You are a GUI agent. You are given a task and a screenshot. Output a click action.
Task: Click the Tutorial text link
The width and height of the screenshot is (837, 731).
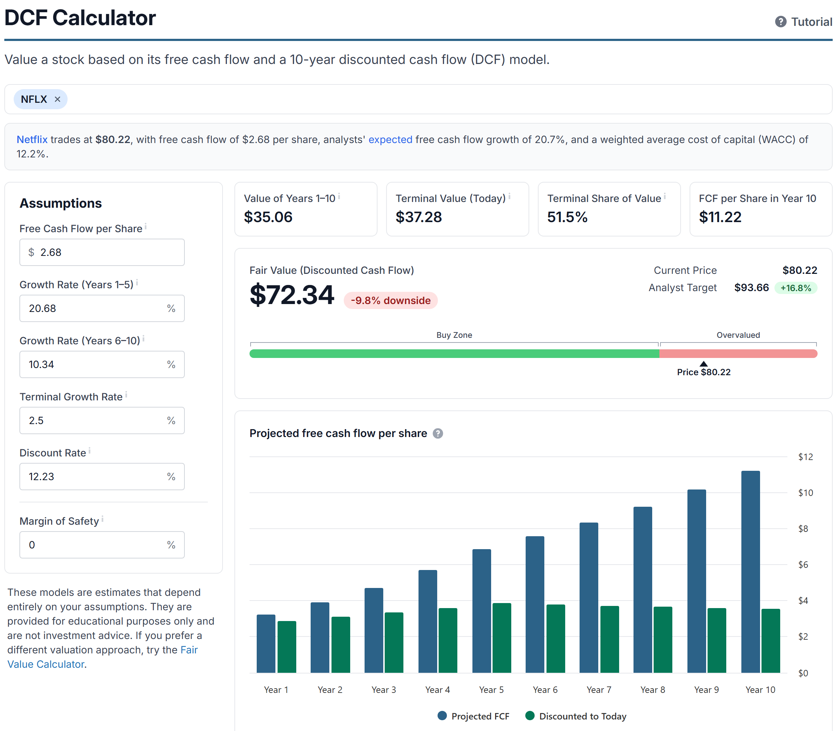[x=811, y=22]
